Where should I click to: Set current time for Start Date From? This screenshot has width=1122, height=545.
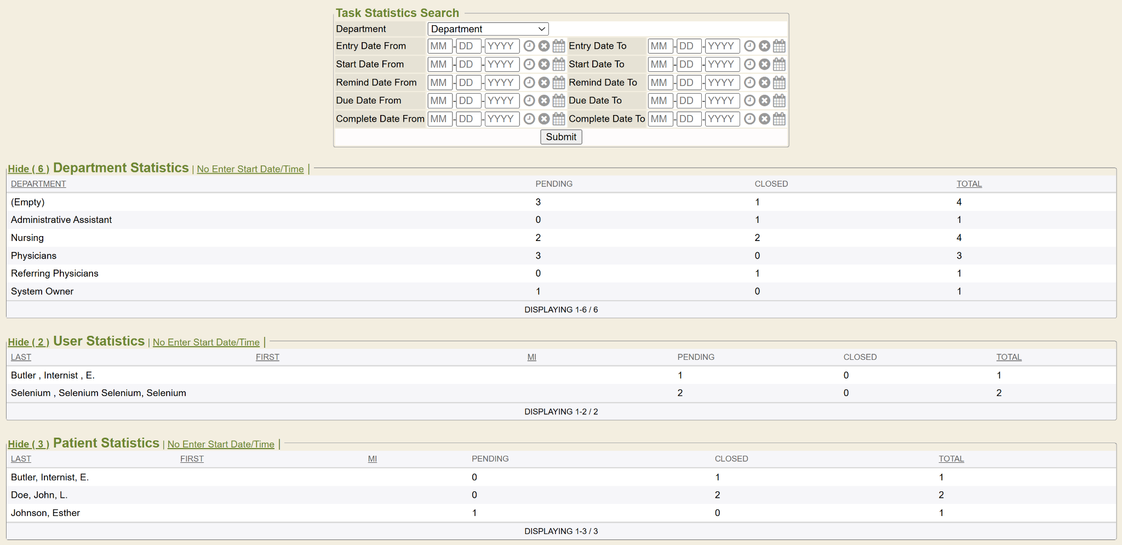click(529, 64)
